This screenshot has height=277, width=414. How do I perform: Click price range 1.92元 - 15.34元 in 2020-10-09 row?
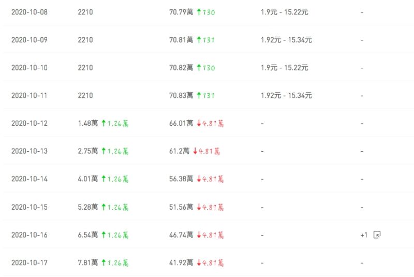pyautogui.click(x=286, y=40)
